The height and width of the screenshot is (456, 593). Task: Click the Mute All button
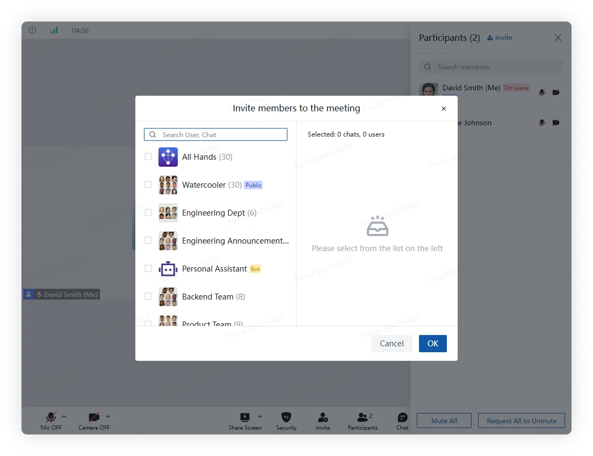[444, 421]
